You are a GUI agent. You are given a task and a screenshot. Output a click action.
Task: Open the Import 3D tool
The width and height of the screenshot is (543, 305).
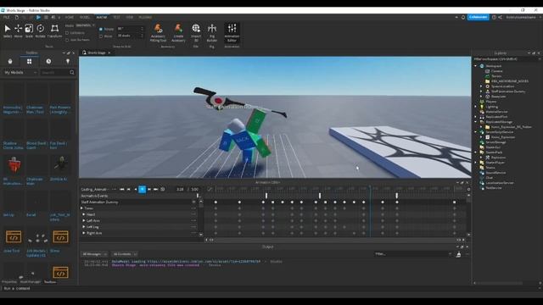[196, 32]
